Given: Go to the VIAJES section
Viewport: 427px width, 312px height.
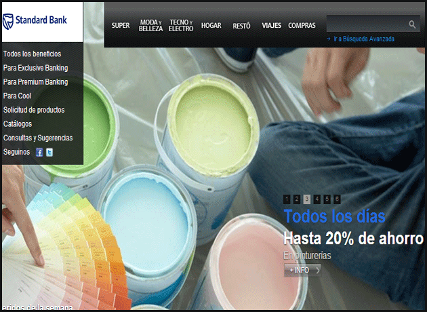Looking at the screenshot, I should (x=272, y=26).
